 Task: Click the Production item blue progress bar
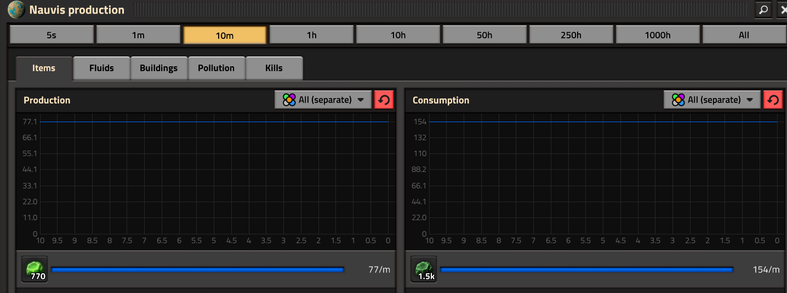click(197, 269)
